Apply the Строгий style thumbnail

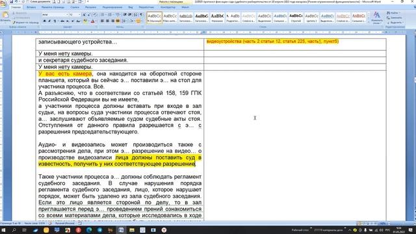(x=296, y=18)
